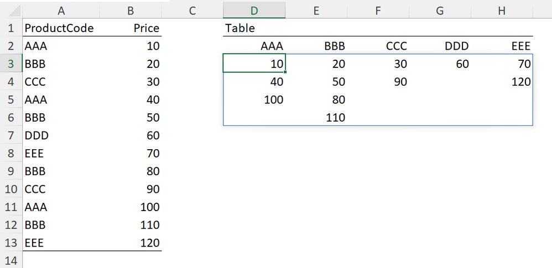This screenshot has width=552, height=268.
Task: Click the fill handle of cell D3
Action: click(x=285, y=72)
